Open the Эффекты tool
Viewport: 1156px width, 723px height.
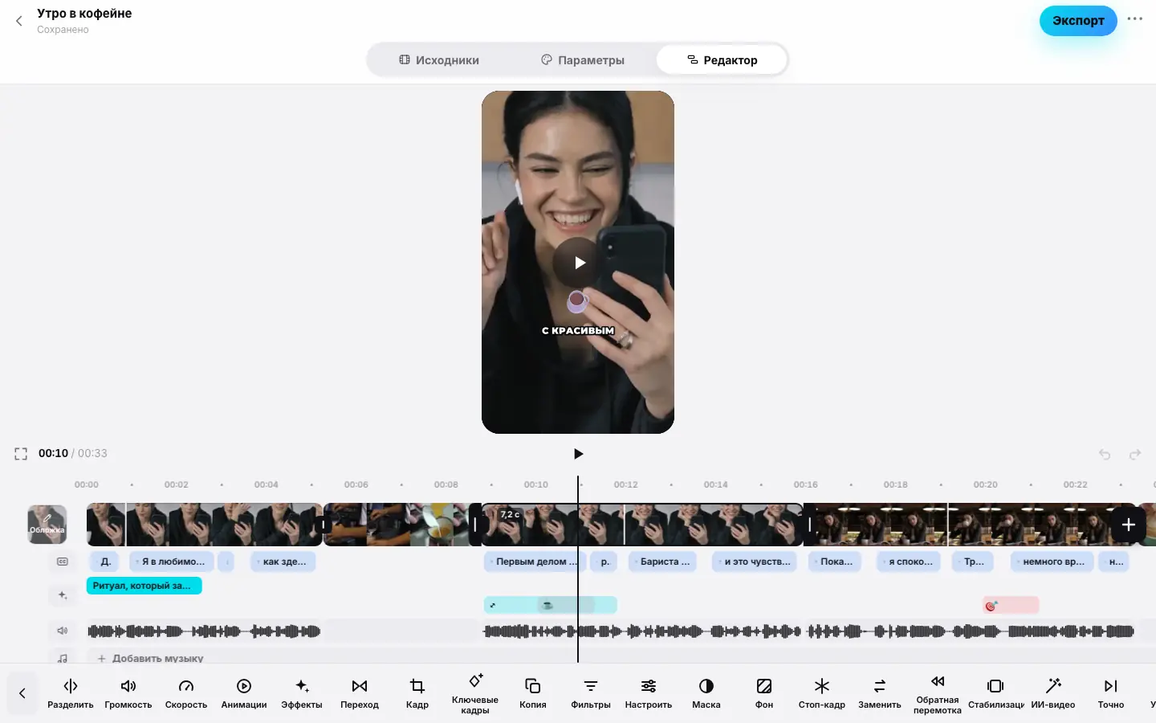pyautogui.click(x=302, y=693)
